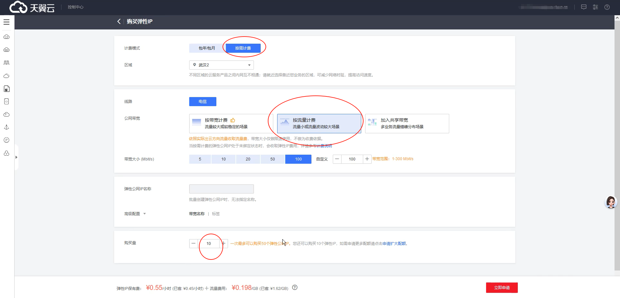
Task: Select the 按流量计费 billing option
Action: [x=319, y=123]
